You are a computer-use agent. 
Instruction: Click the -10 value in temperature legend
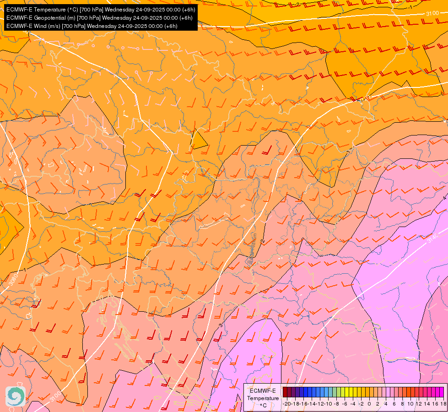(x=328, y=404)
